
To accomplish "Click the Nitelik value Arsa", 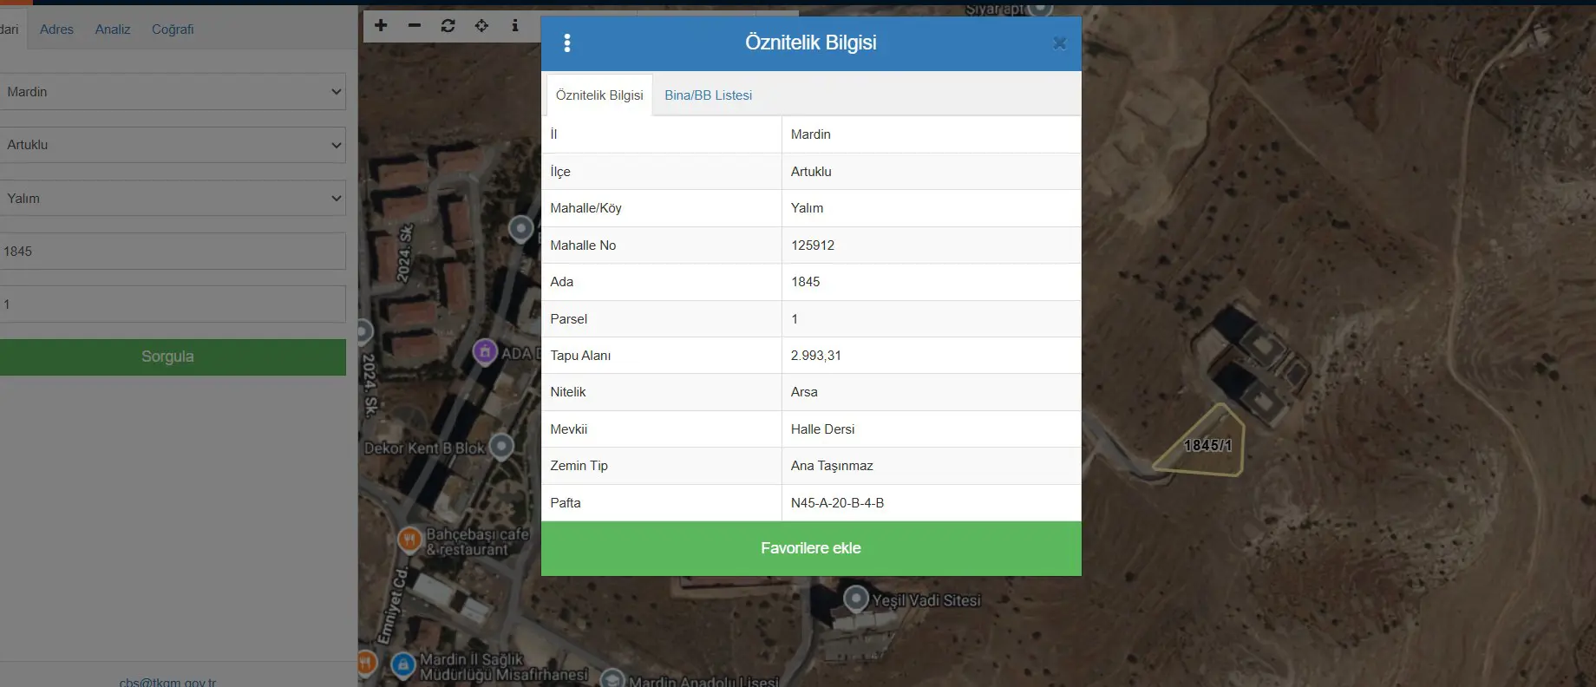I will pyautogui.click(x=804, y=392).
